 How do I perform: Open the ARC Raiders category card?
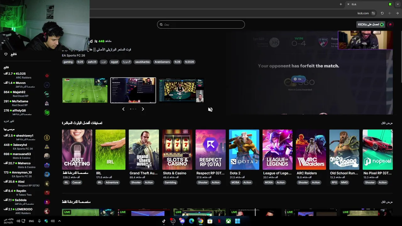(x=311, y=149)
